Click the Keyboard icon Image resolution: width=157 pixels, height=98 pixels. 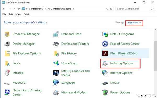7,84
